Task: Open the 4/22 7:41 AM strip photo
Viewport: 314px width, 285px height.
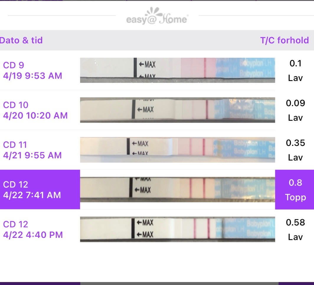Action: [177, 190]
